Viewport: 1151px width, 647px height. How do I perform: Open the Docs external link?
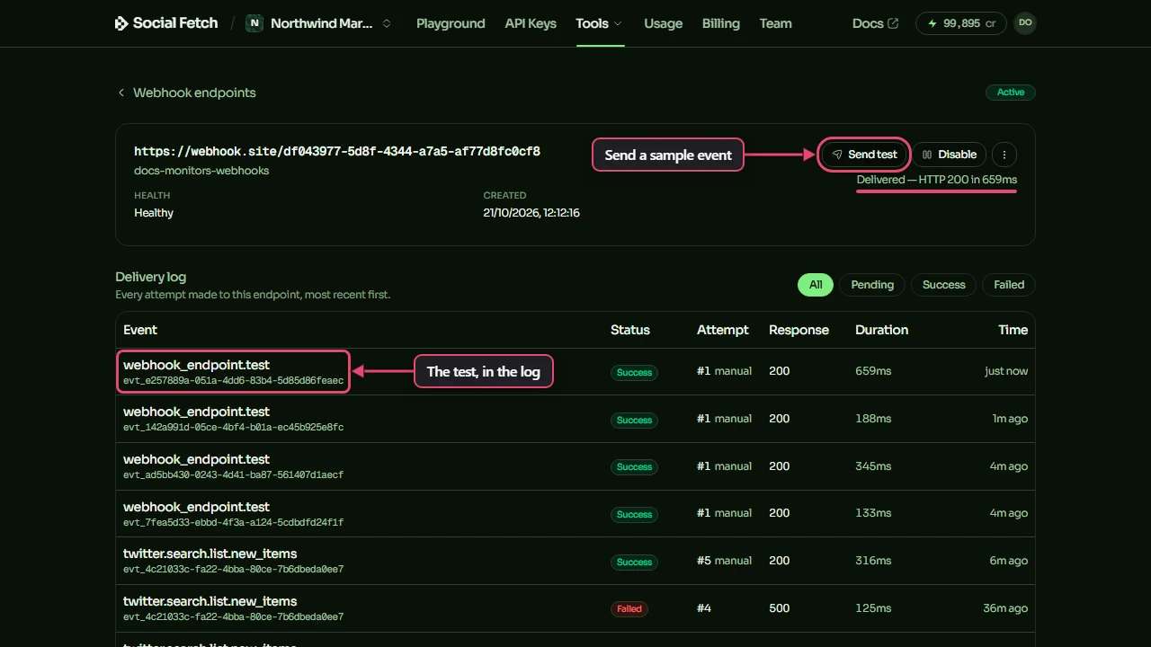click(x=875, y=23)
